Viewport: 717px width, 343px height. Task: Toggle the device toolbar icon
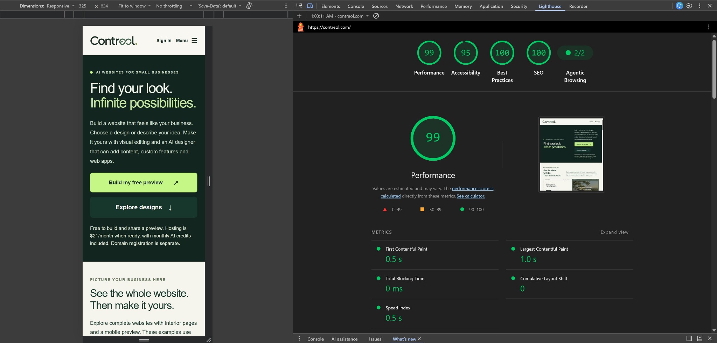310,6
